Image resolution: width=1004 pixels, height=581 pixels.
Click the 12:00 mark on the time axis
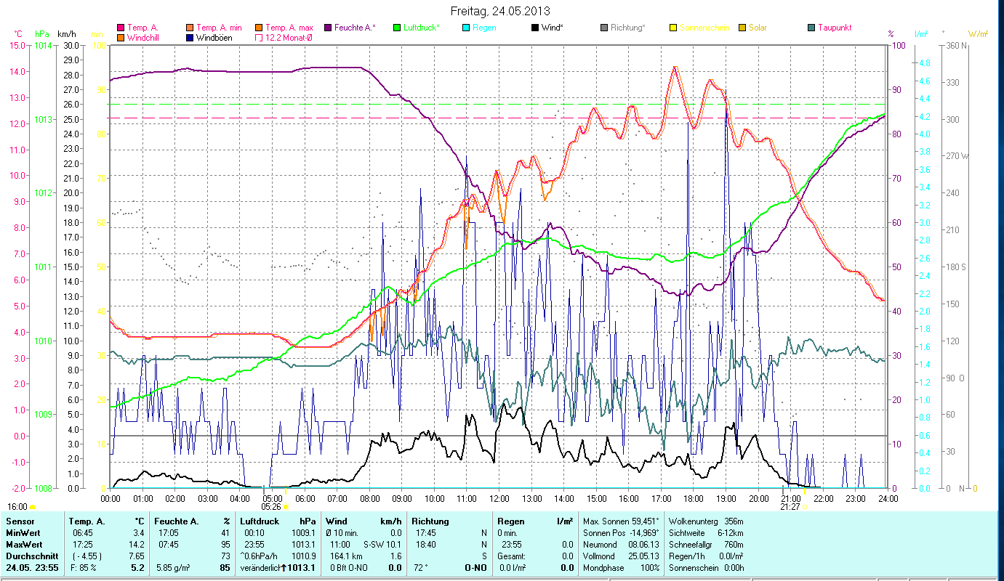pos(499,498)
